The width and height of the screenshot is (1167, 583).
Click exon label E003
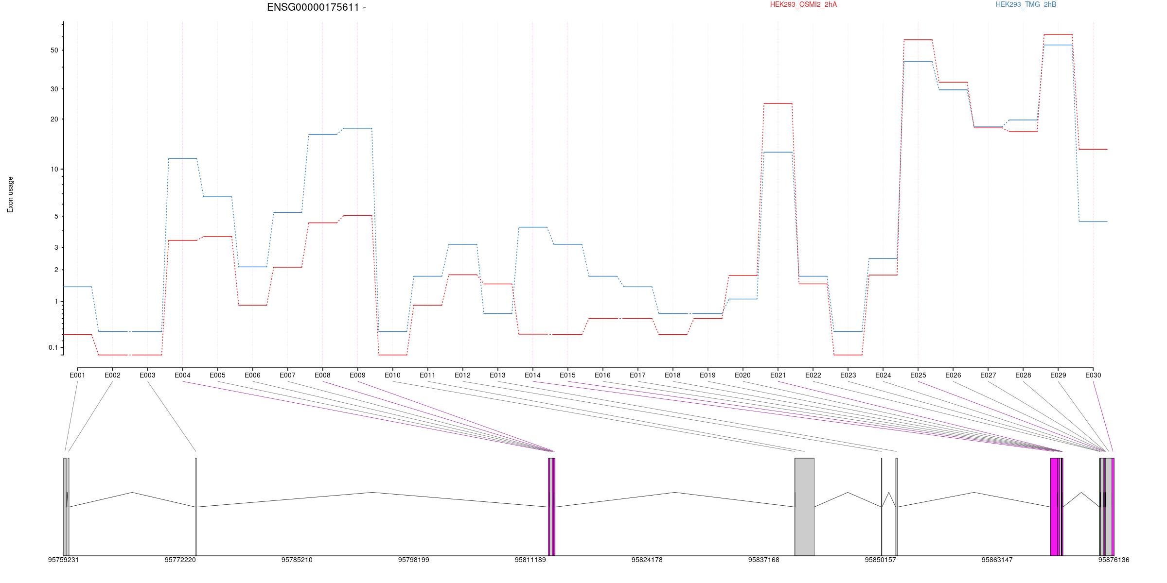[147, 375]
